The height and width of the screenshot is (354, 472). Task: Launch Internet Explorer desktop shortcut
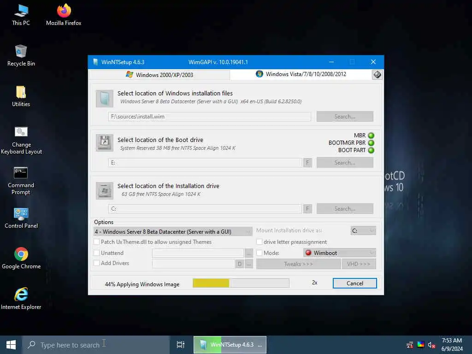(21, 299)
